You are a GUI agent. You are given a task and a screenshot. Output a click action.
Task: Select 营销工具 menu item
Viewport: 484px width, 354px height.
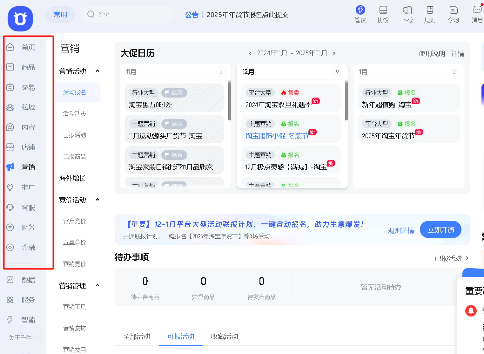pos(75,307)
